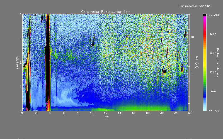The image size is (223, 139).
Task: Select the 'UTC' x-axis label
Action: point(106,117)
